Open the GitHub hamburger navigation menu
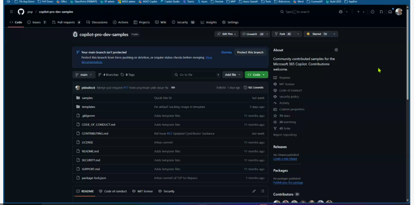Image resolution: width=414 pixels, height=205 pixels. [x=11, y=12]
